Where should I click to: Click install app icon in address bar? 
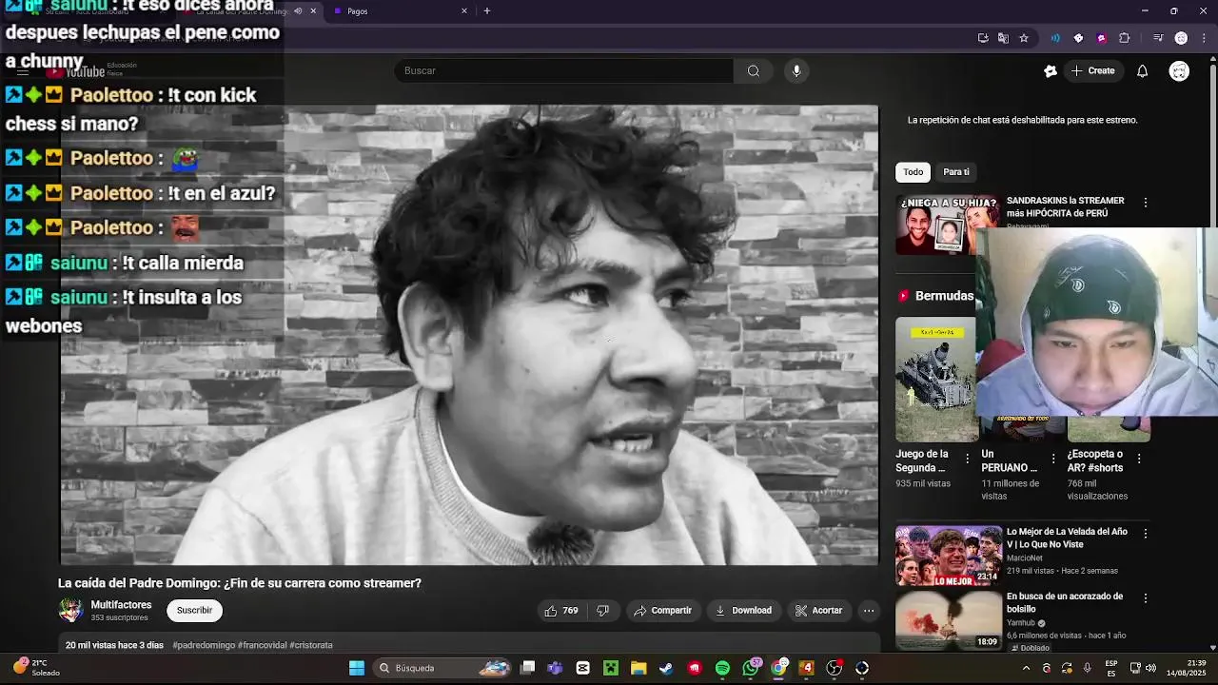[983, 38]
